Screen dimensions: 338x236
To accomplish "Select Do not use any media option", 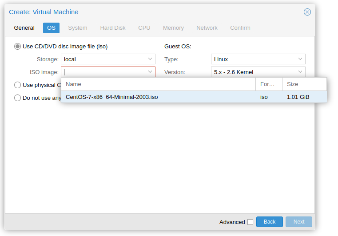I will [17, 98].
